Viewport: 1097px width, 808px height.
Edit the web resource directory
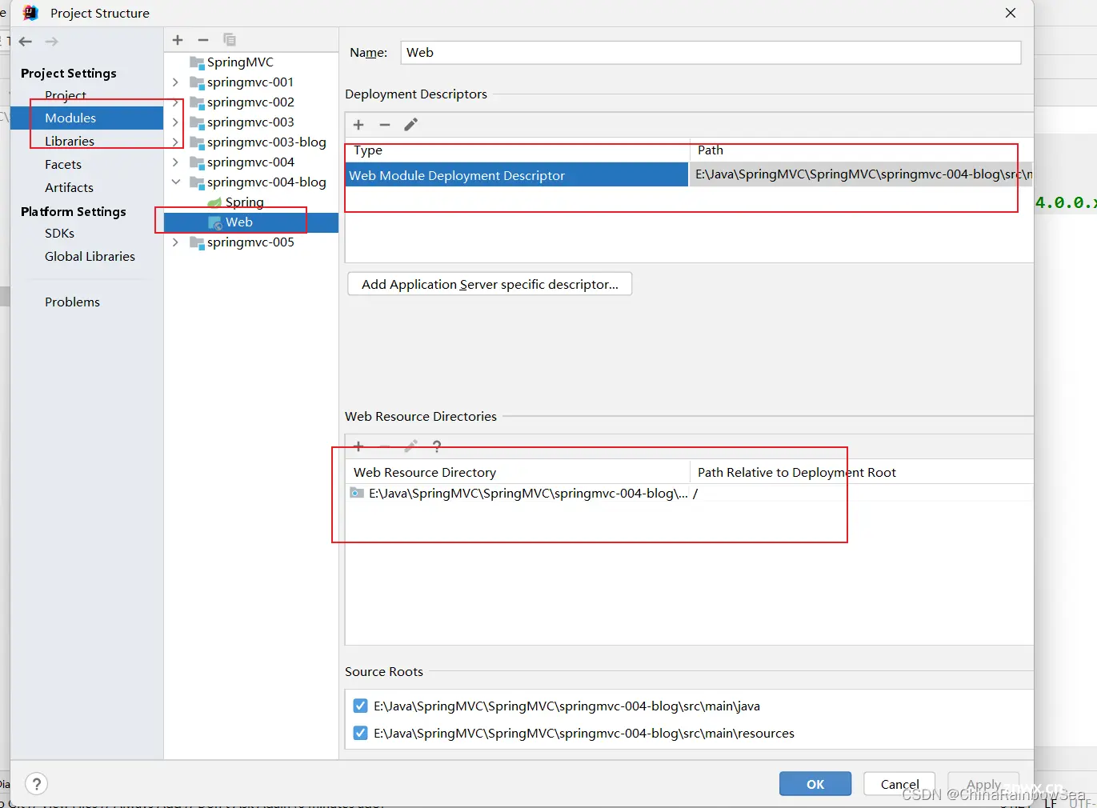point(411,446)
